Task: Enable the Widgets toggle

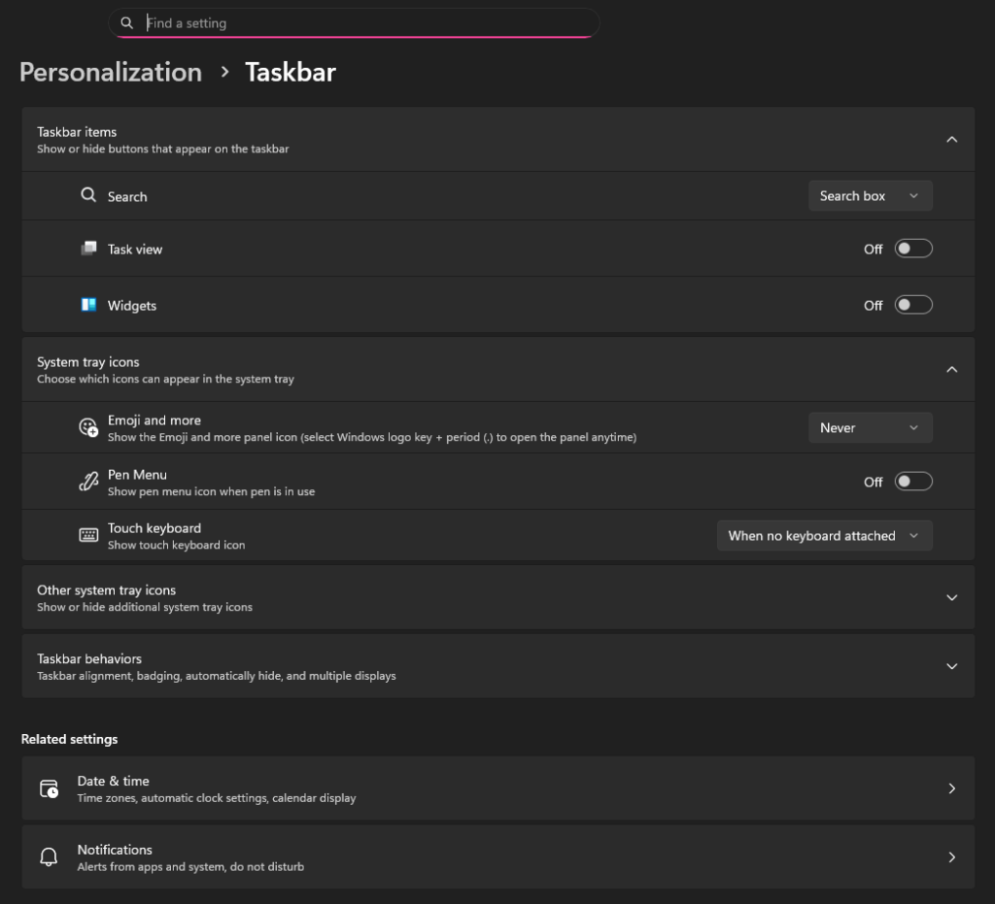Action: [x=911, y=305]
